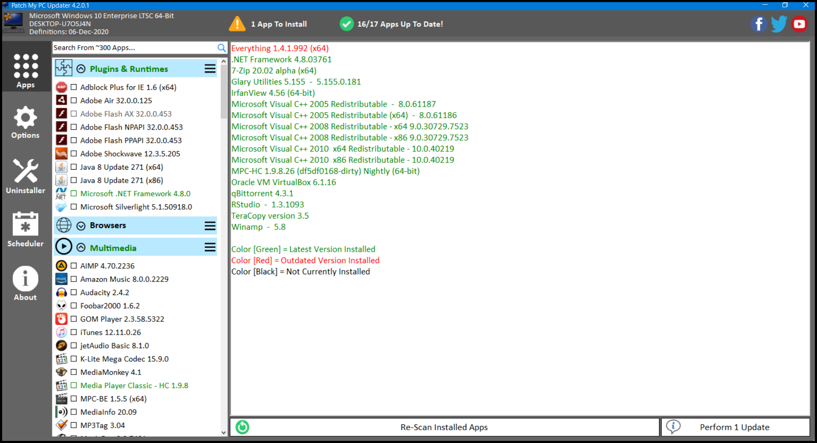Select outdated Everything 1.4.1.992 entry
Image resolution: width=817 pixels, height=443 pixels.
[x=280, y=48]
